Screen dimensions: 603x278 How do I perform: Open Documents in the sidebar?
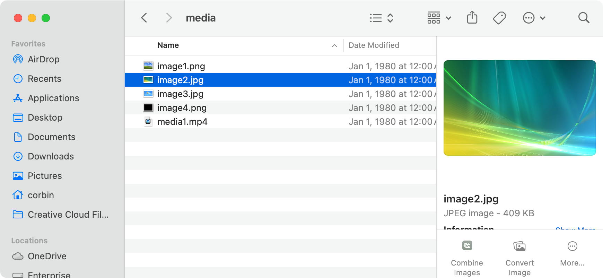(52, 137)
